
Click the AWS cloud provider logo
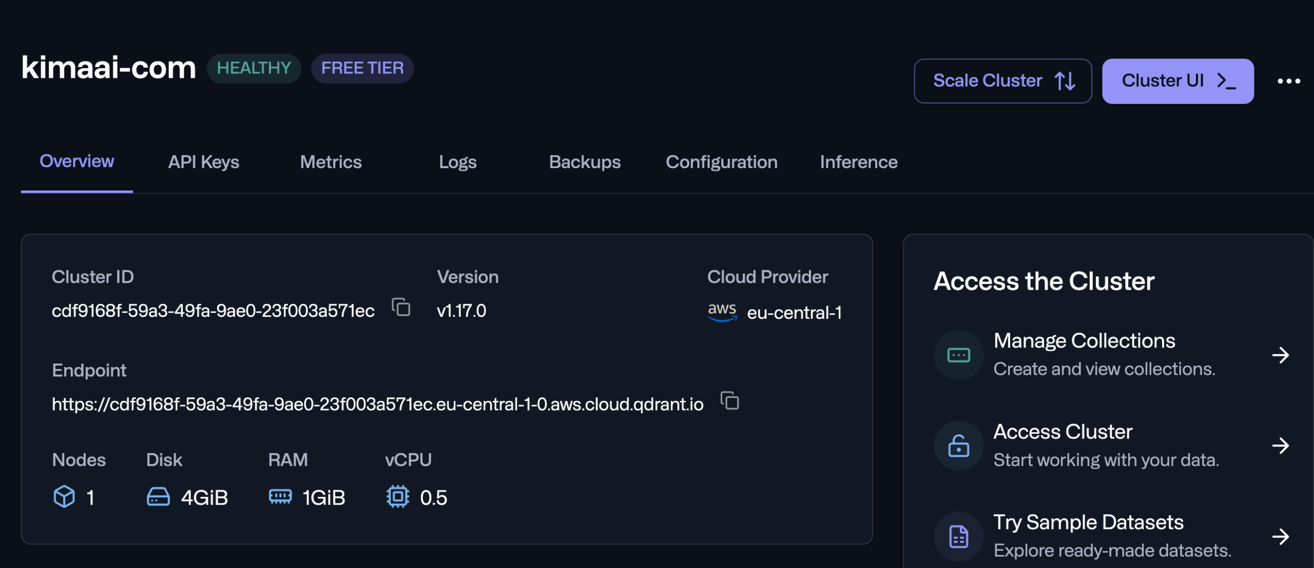pyautogui.click(x=722, y=312)
